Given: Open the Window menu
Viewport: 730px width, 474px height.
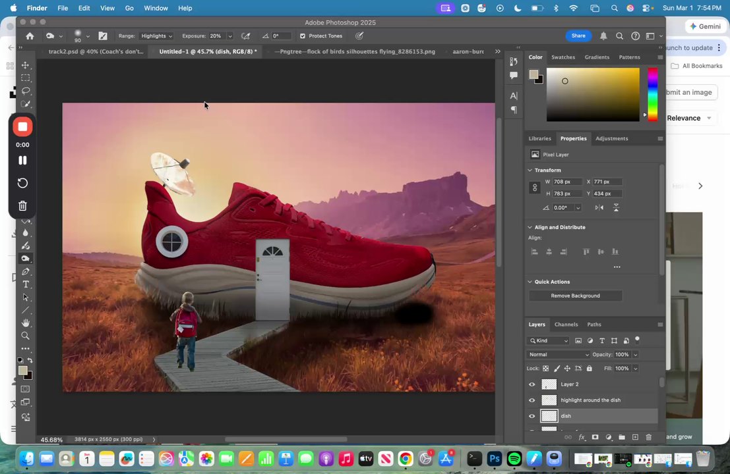Looking at the screenshot, I should point(156,8).
